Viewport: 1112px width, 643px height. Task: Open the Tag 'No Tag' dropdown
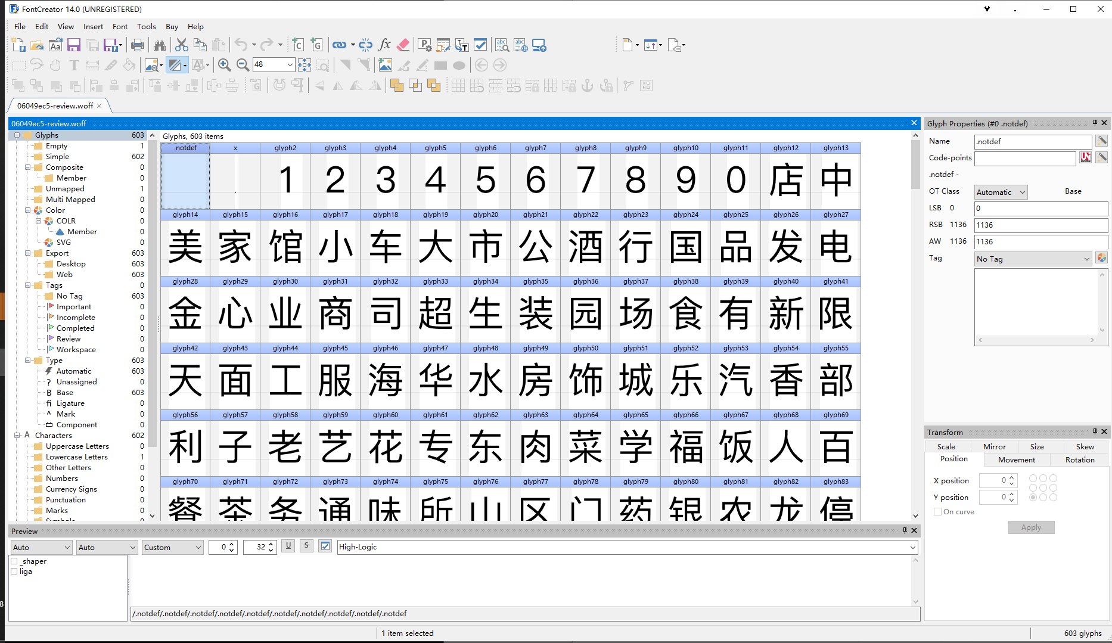[x=1033, y=259]
